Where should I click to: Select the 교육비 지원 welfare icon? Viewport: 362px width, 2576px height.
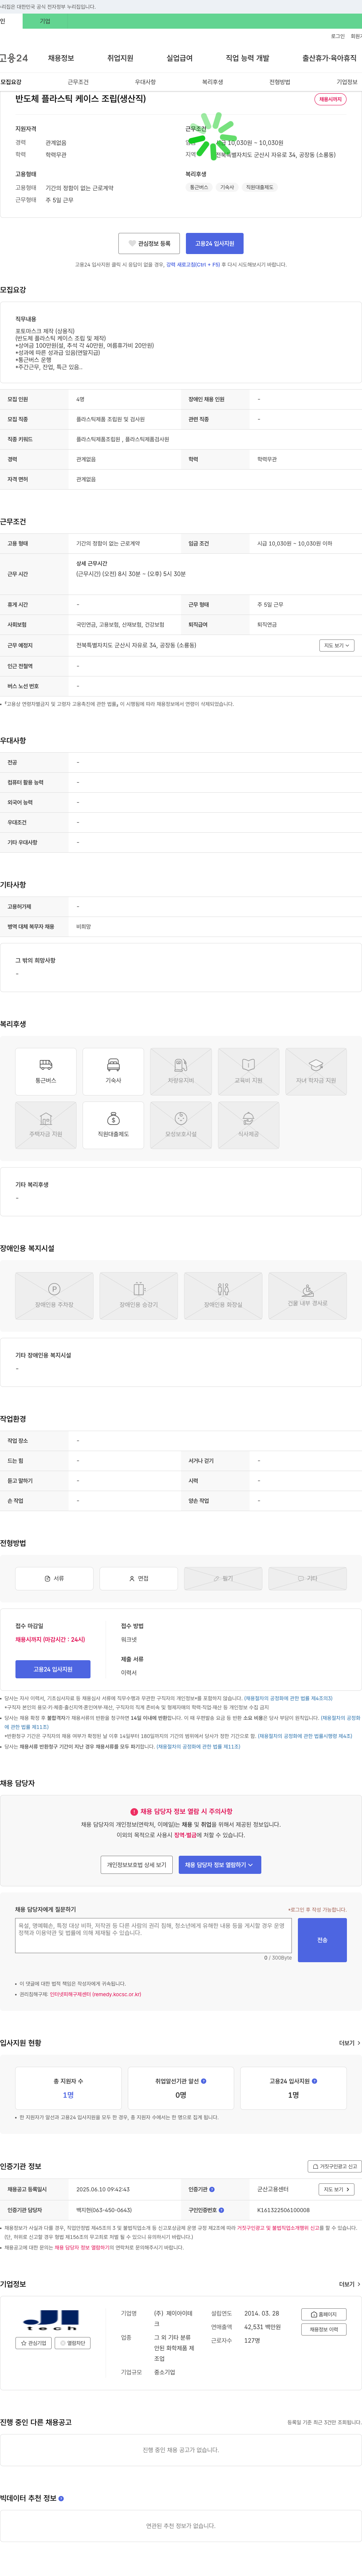[248, 1070]
